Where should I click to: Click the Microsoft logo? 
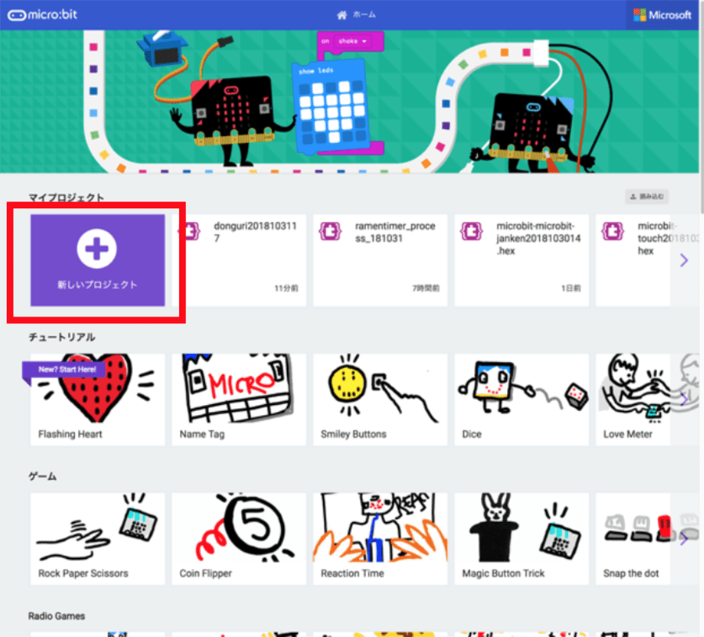click(x=663, y=16)
